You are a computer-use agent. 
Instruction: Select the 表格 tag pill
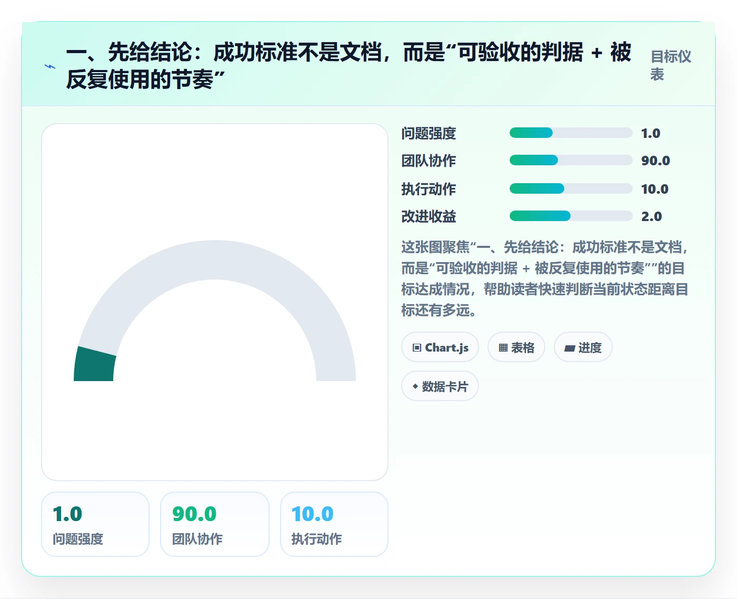coord(516,347)
